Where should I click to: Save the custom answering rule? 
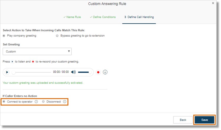click(x=204, y=120)
